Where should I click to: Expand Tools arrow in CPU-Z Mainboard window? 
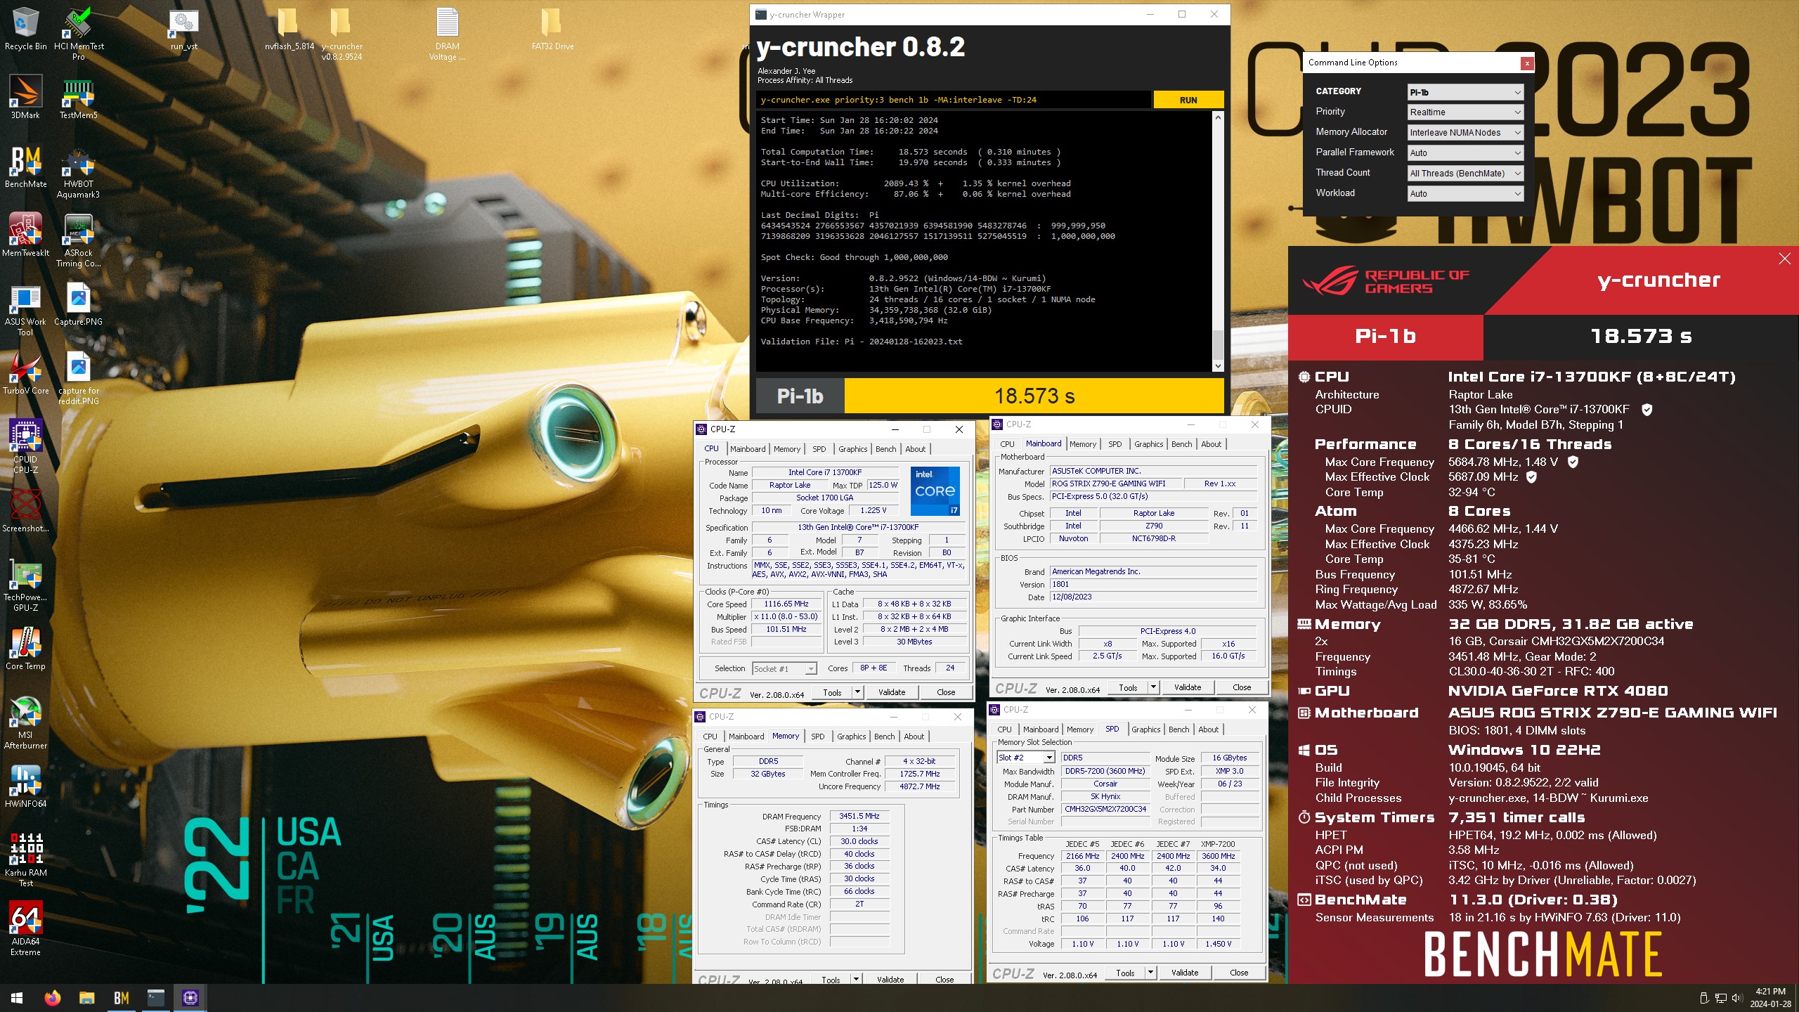(1153, 687)
